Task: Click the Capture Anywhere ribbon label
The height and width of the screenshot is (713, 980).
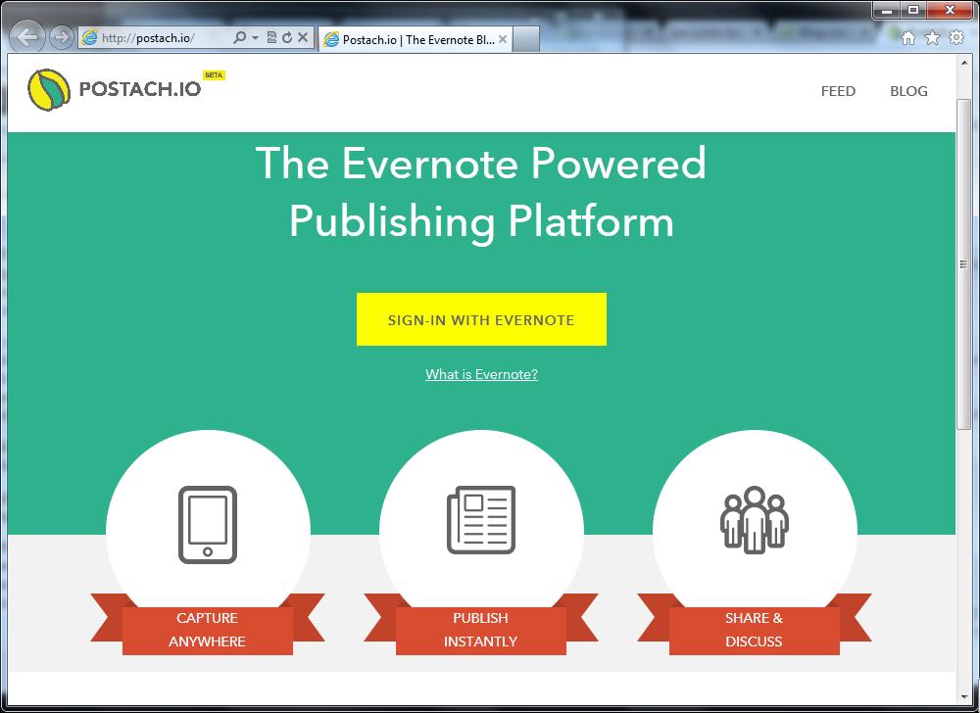Action: (207, 630)
